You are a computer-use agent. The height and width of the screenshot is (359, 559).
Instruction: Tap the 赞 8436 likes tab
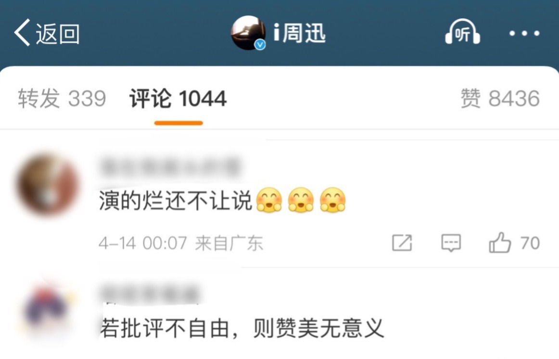click(500, 98)
